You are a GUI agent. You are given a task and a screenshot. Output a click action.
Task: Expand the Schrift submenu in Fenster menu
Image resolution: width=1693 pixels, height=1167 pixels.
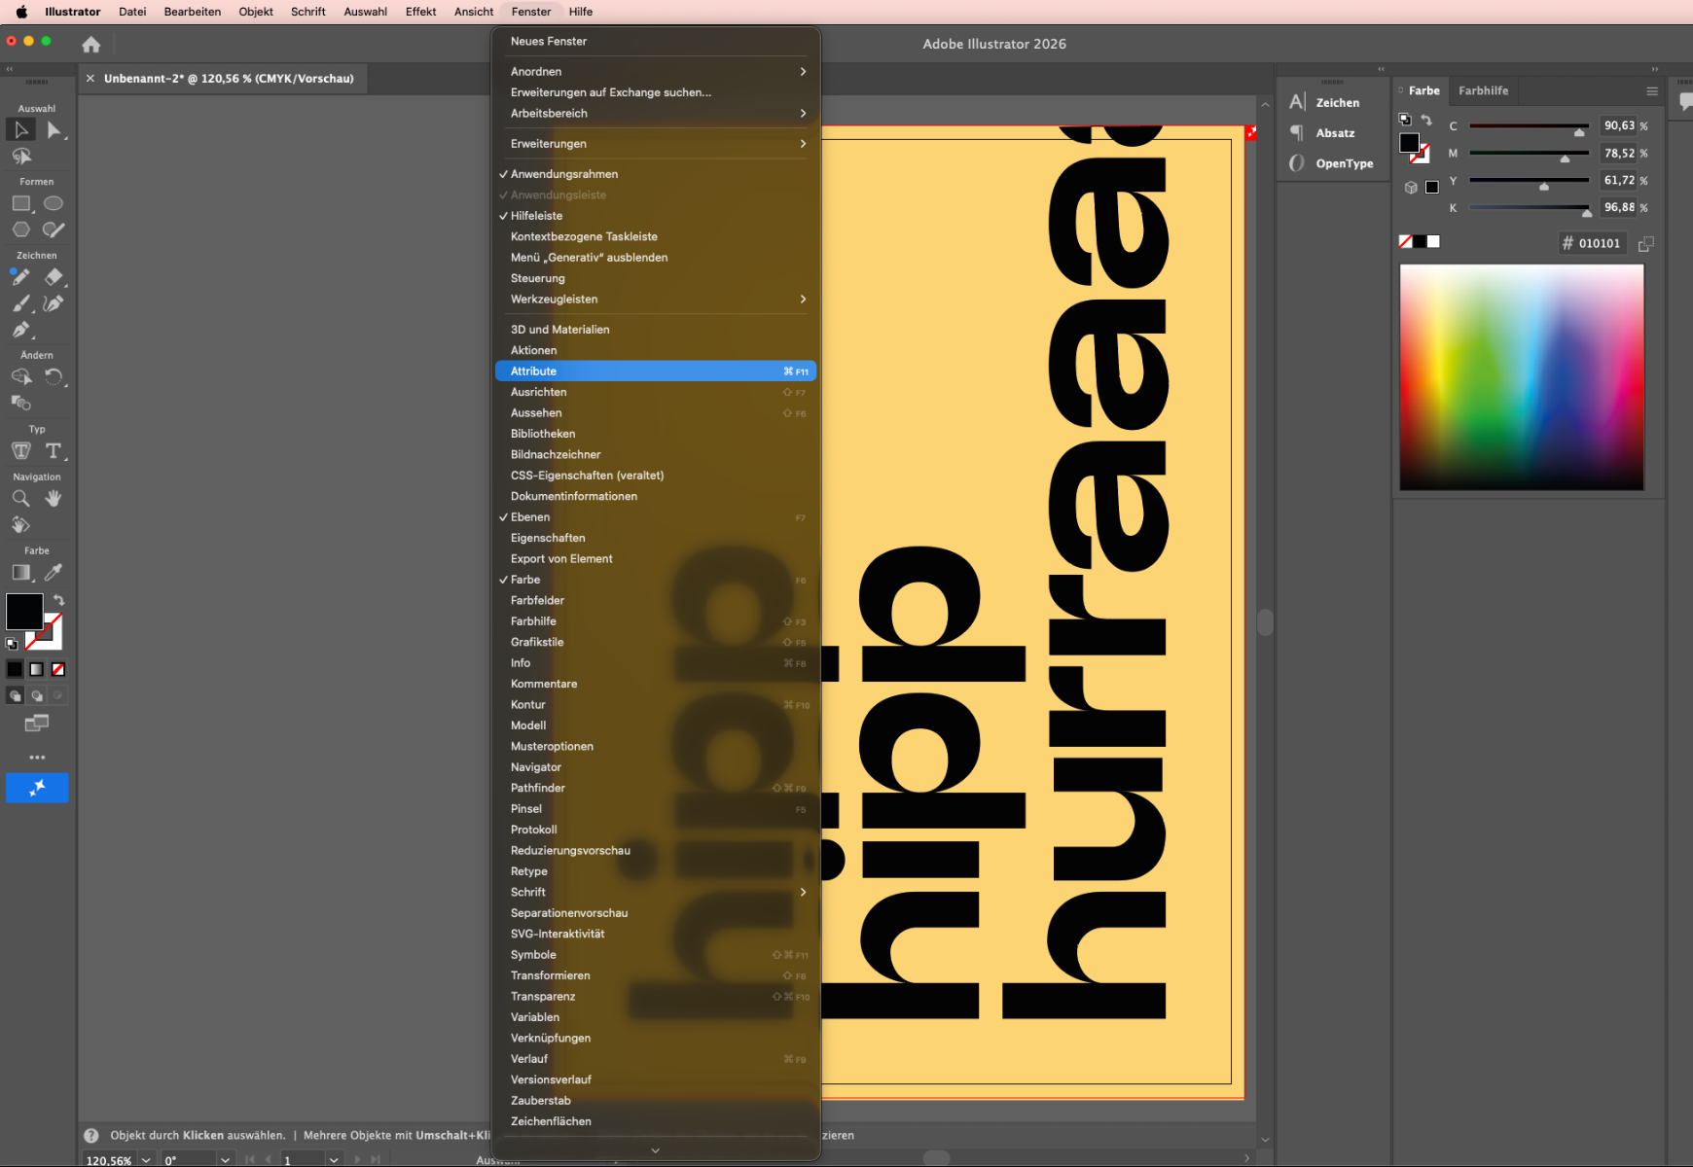coord(656,893)
